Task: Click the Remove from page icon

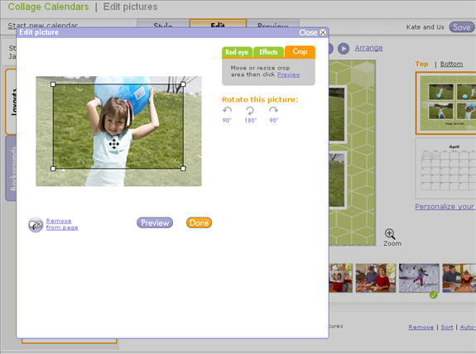Action: coord(36,225)
